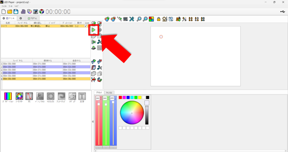Pick the red preset color swatch

[x=120, y=97]
